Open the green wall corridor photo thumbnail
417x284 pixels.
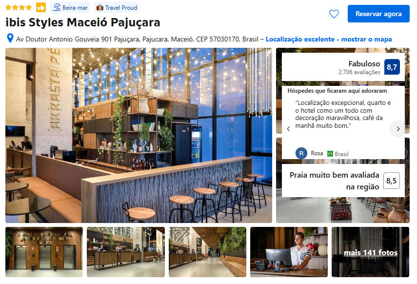[207, 252]
